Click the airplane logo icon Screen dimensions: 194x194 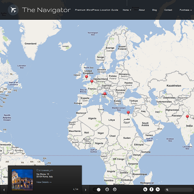click(13, 10)
